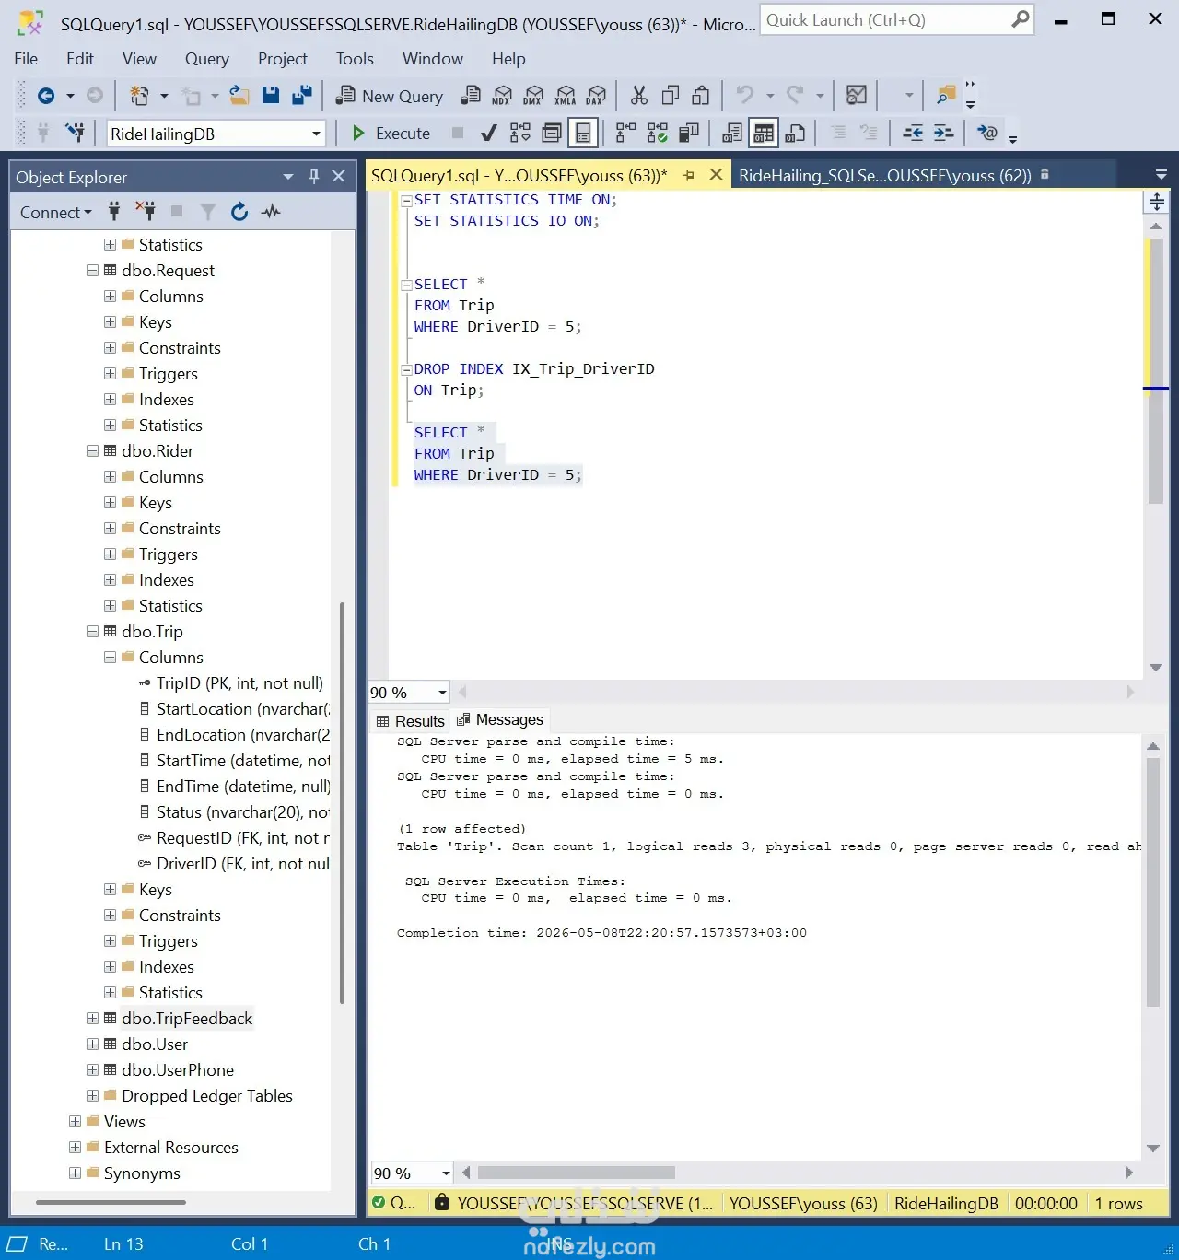Click the navigate backward arrow icon

tap(46, 95)
